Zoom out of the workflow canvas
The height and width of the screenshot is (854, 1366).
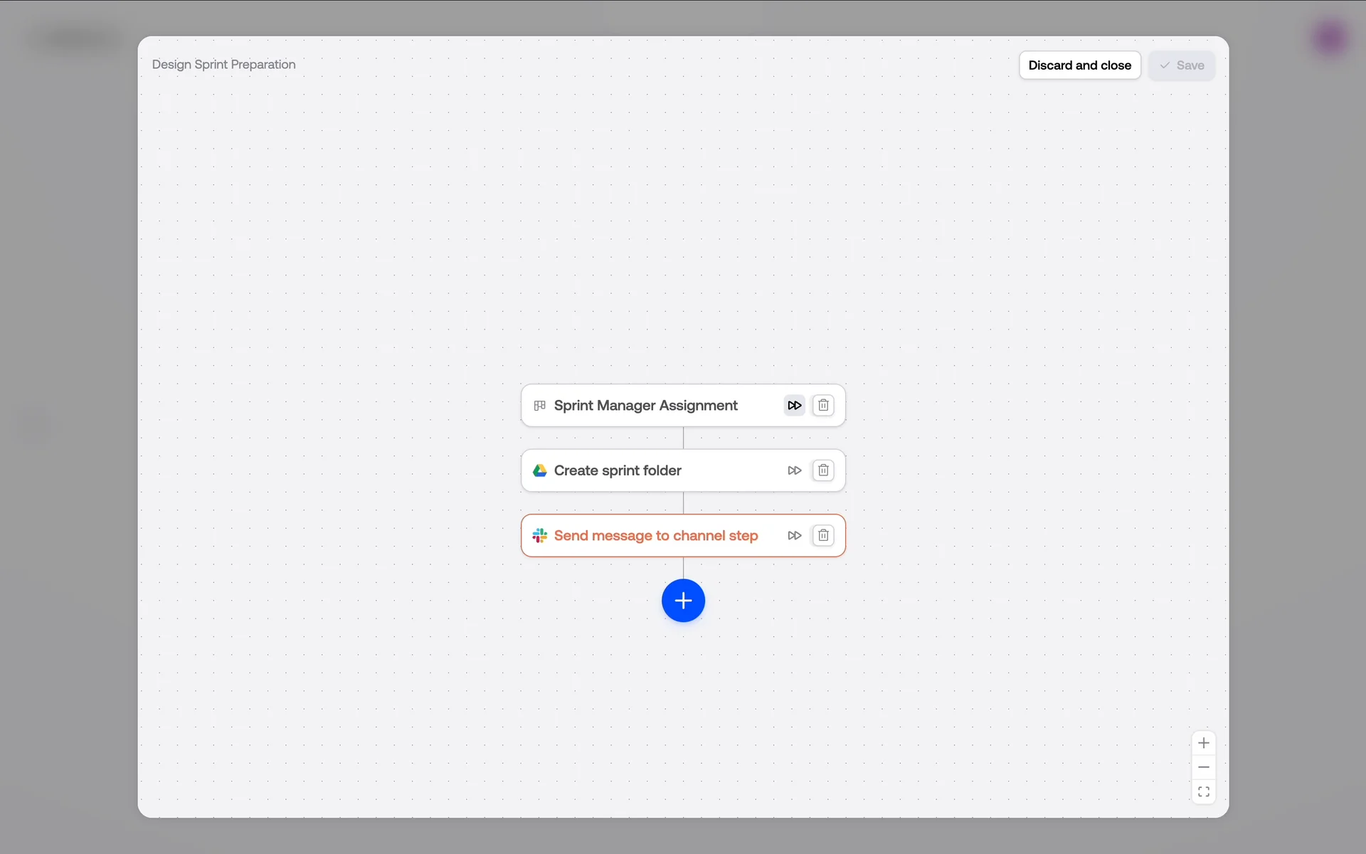point(1203,767)
